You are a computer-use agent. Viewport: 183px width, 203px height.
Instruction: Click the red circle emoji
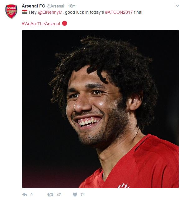(x=64, y=23)
